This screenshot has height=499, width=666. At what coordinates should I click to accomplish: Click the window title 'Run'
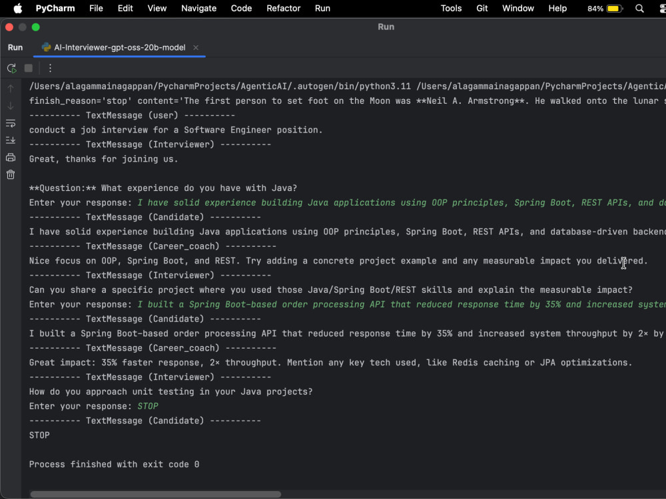tap(386, 27)
